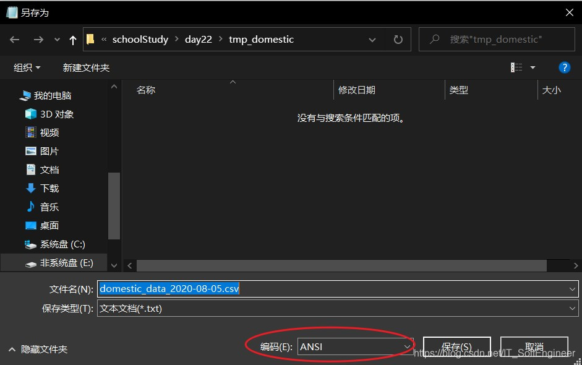Sort by 大小 column header
This screenshot has height=365, width=582.
(551, 90)
